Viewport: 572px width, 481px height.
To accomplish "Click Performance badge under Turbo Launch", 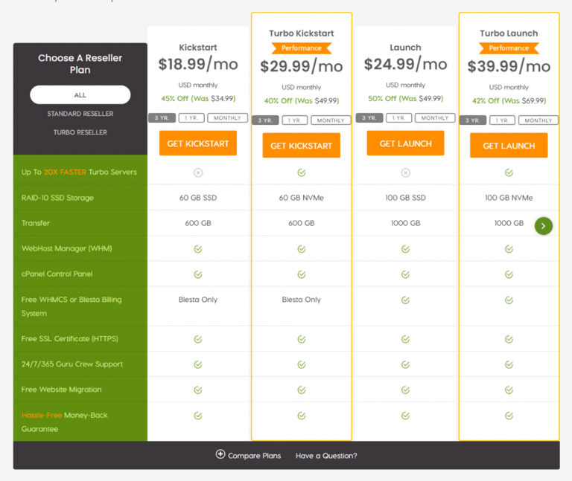I will [x=509, y=48].
